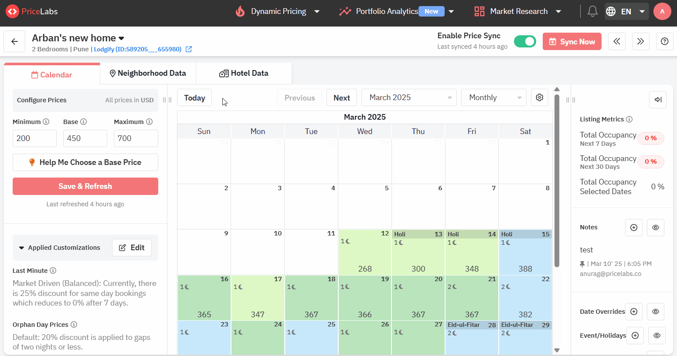Click the Minimum price field

34,138
